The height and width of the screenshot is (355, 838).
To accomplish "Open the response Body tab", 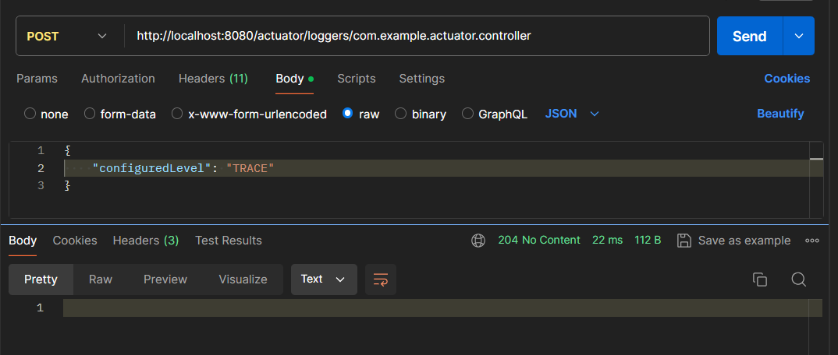I will (x=23, y=241).
